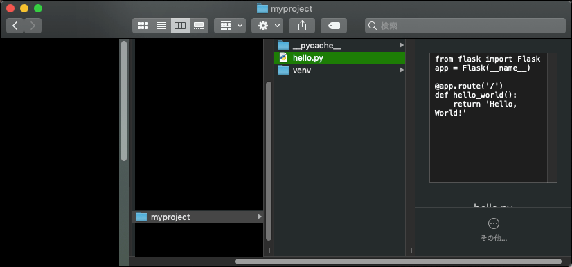The image size is (572, 267).
Task: Click the sidebar vertical scrollbar
Action: coord(124,101)
